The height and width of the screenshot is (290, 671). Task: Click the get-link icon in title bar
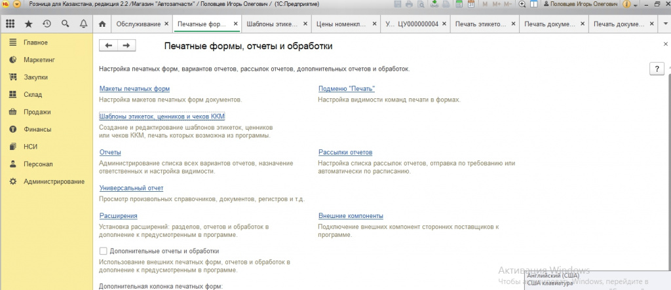click(x=434, y=5)
